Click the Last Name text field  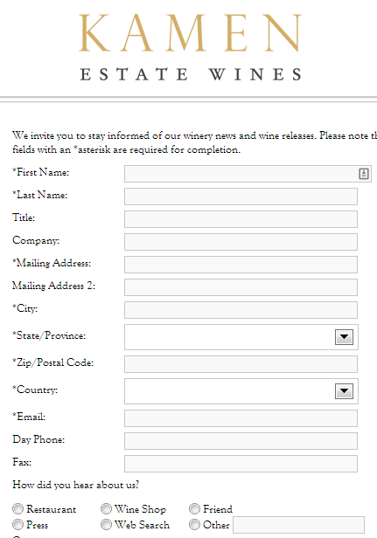[241, 197]
